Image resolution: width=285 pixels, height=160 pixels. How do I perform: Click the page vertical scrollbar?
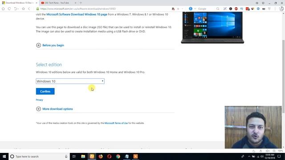pyautogui.click(x=283, y=76)
